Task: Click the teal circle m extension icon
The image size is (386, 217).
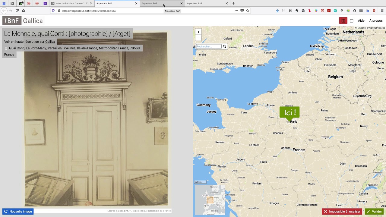Action: click(x=335, y=11)
